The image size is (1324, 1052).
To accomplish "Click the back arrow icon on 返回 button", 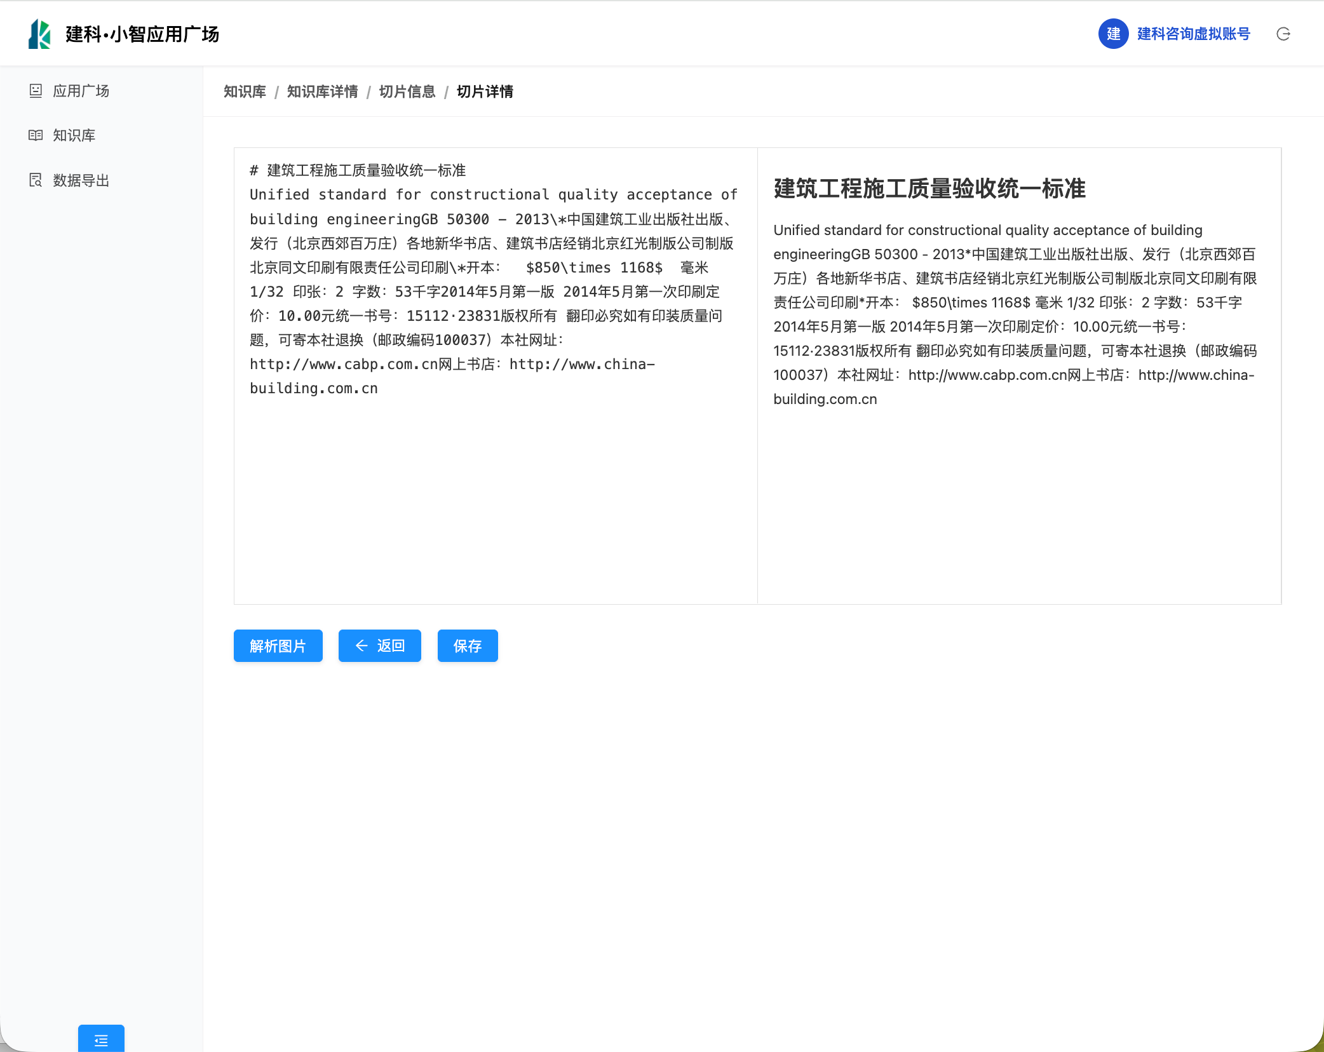I will click(x=361, y=645).
